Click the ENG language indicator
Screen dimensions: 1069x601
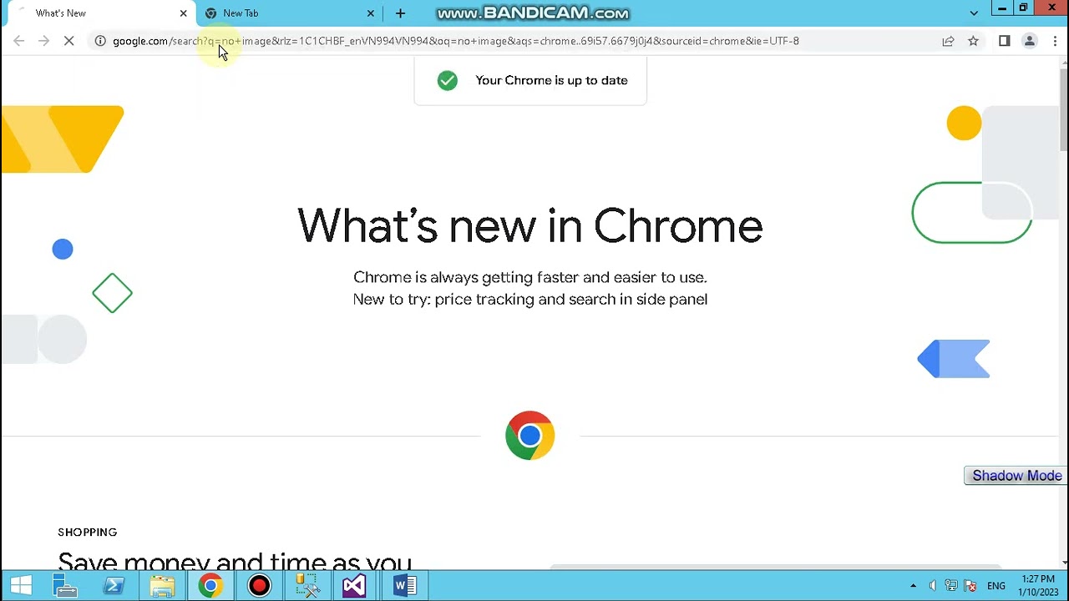(996, 586)
